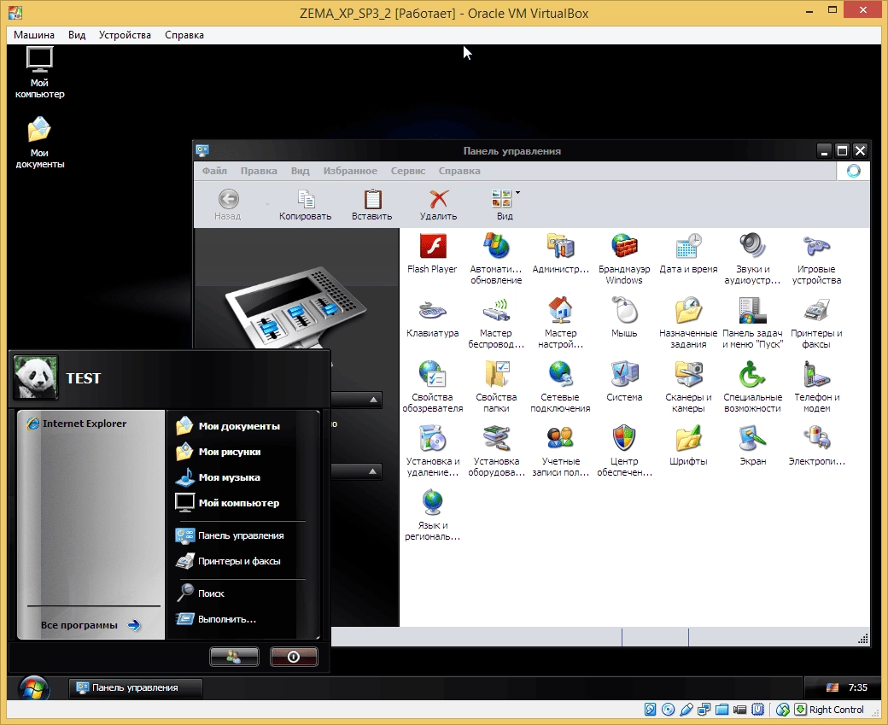Open Свойства папки applet
This screenshot has width=888, height=725.
click(x=496, y=386)
